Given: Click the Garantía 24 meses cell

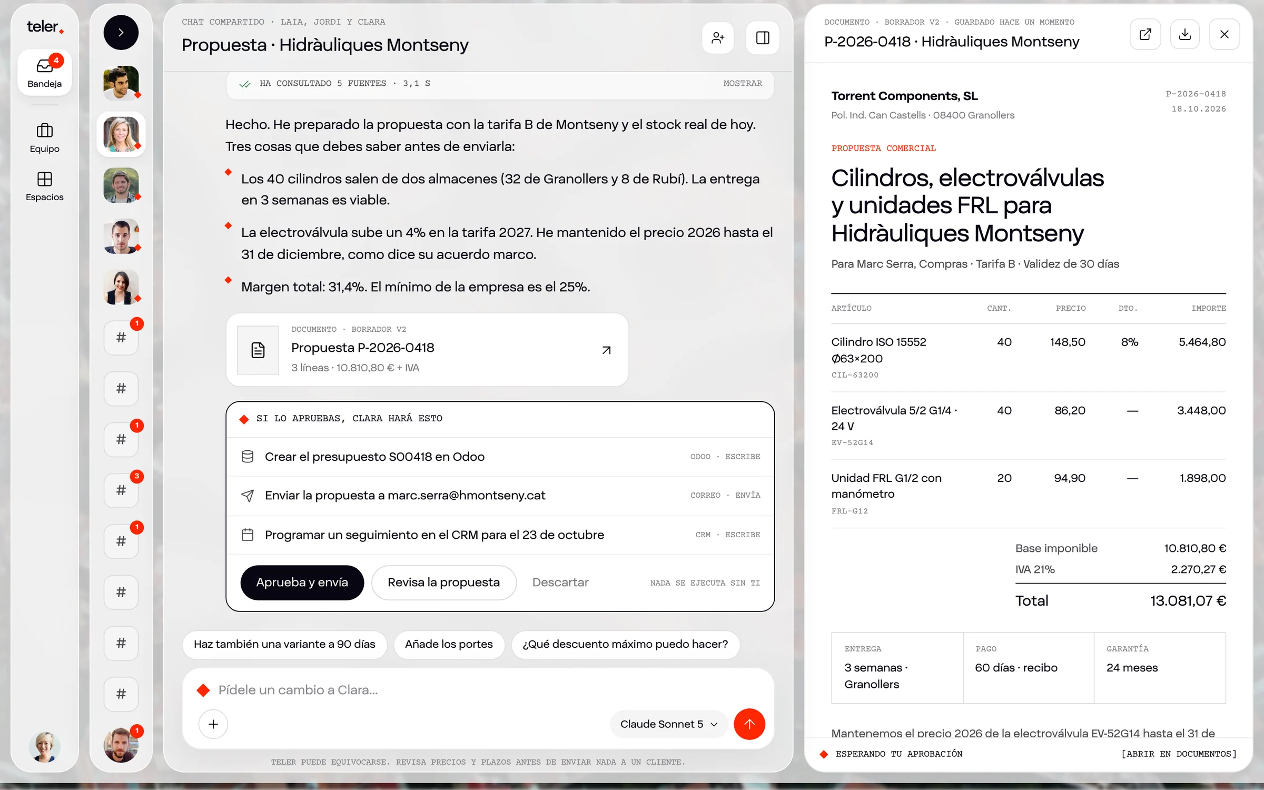Looking at the screenshot, I should point(1160,668).
